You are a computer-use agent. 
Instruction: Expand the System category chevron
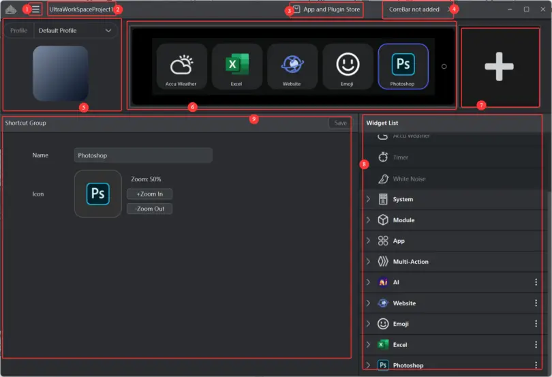368,199
